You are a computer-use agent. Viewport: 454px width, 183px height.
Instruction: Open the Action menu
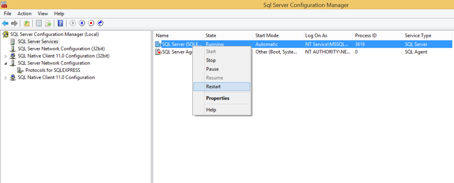coord(25,13)
